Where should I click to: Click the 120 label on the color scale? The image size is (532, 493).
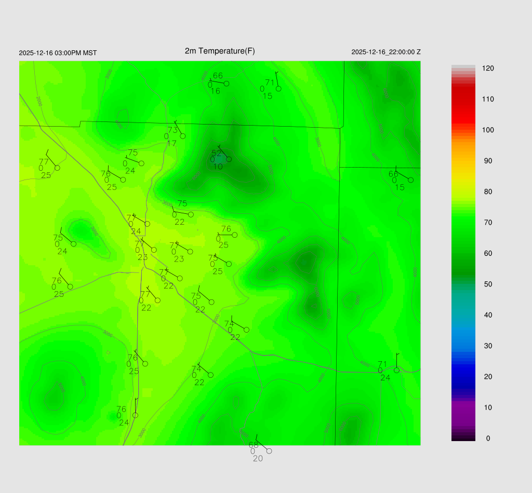point(488,69)
